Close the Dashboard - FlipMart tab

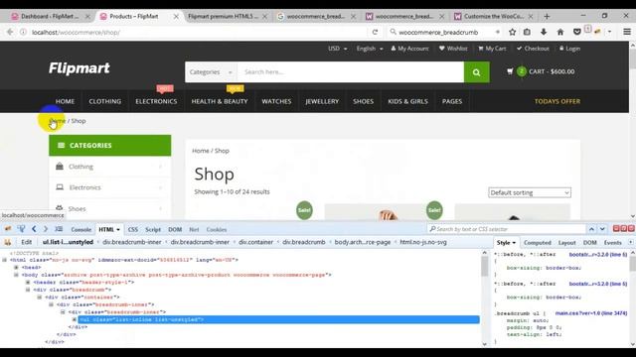click(x=87, y=17)
